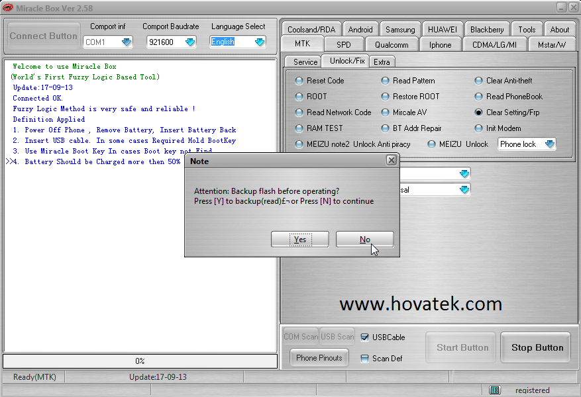
Task: Open the About tab
Action: (x=560, y=30)
